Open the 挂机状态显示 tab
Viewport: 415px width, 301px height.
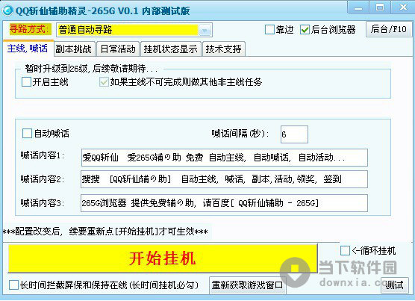[x=171, y=49]
